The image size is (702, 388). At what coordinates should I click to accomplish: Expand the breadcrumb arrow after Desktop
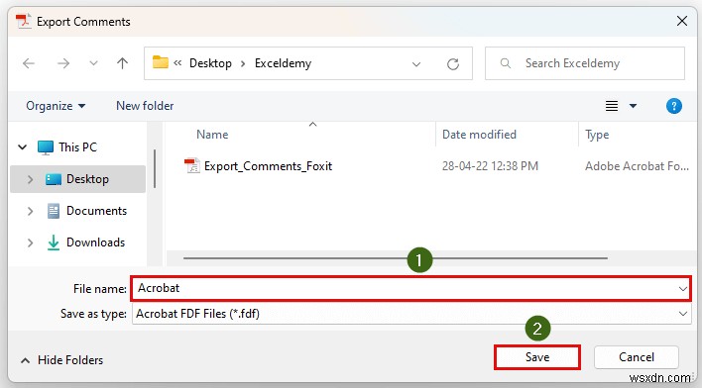click(243, 64)
